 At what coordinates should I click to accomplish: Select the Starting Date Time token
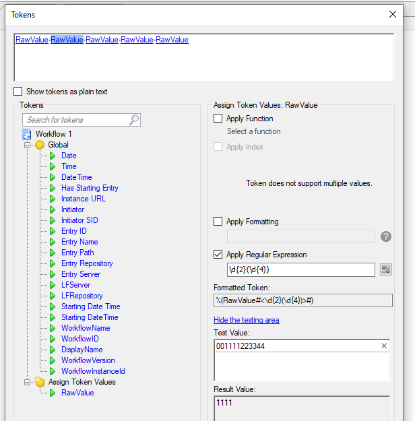(91, 306)
